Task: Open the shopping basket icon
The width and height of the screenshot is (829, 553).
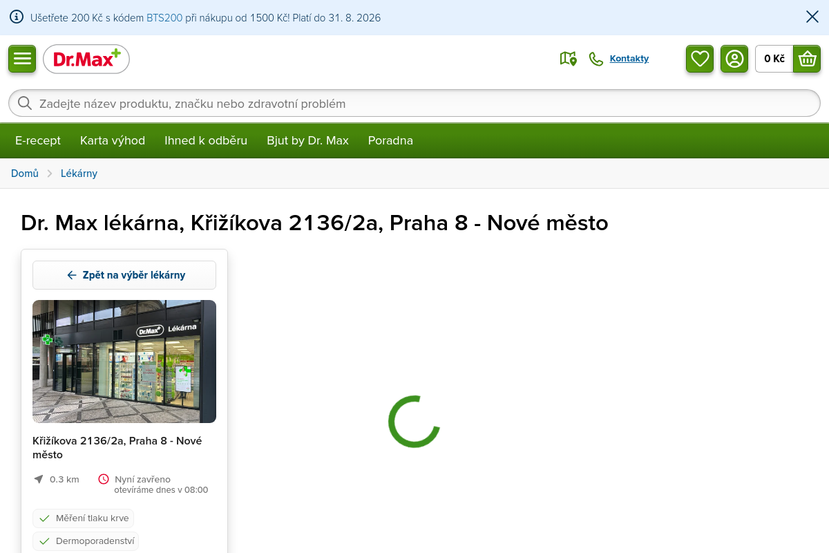Action: click(x=807, y=59)
